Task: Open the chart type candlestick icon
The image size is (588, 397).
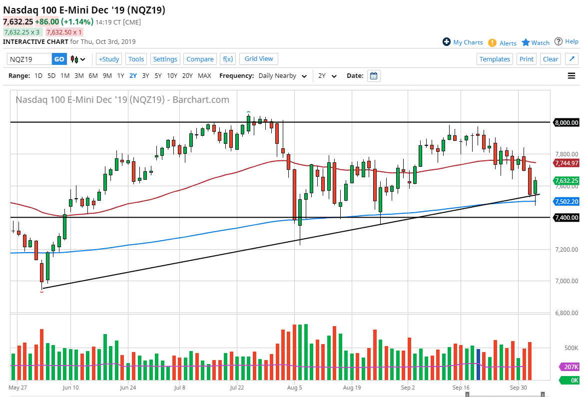Action: point(74,59)
